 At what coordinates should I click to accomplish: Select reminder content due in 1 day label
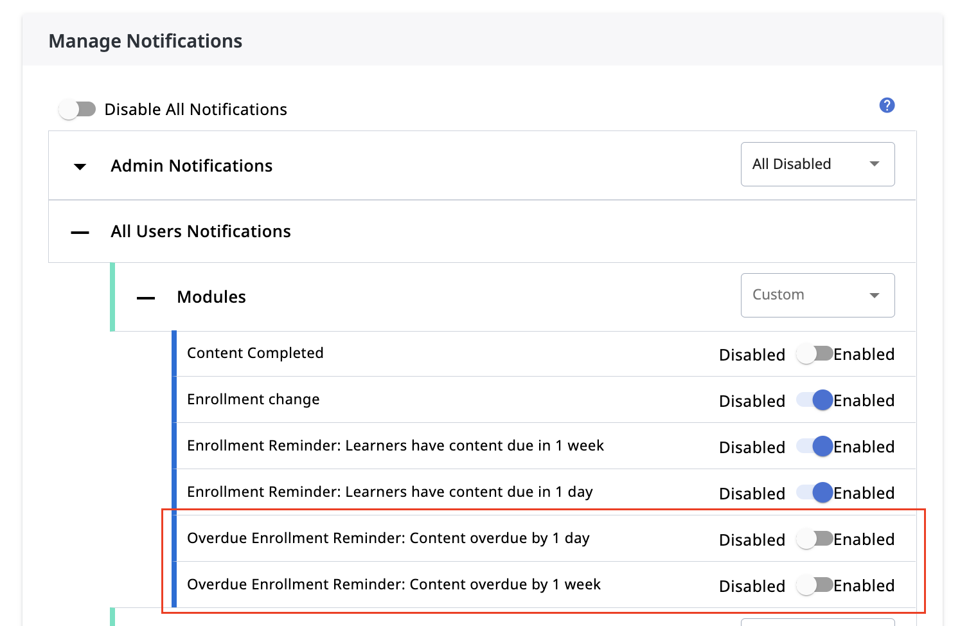pyautogui.click(x=390, y=492)
